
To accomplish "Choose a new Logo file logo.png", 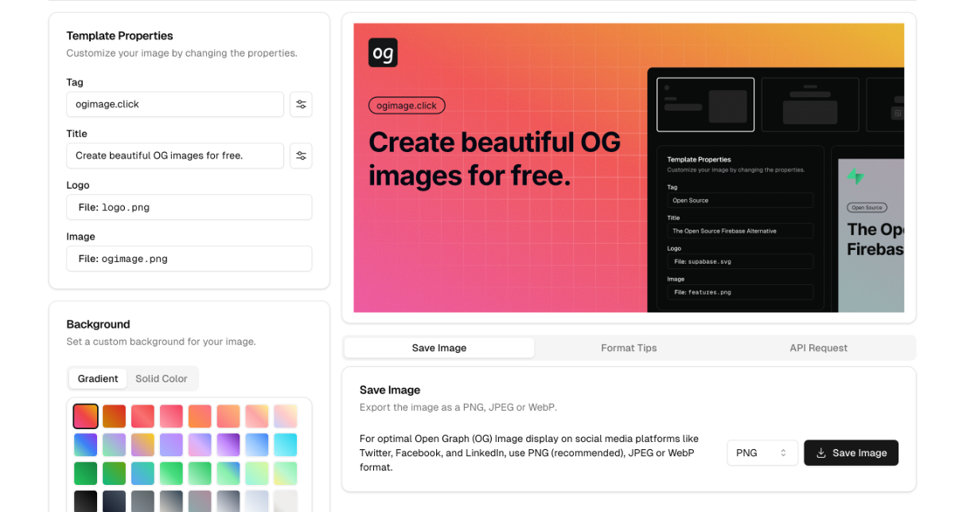I will pyautogui.click(x=189, y=207).
